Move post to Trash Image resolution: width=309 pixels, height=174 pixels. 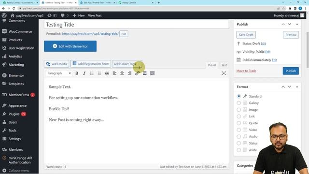pyautogui.click(x=246, y=71)
